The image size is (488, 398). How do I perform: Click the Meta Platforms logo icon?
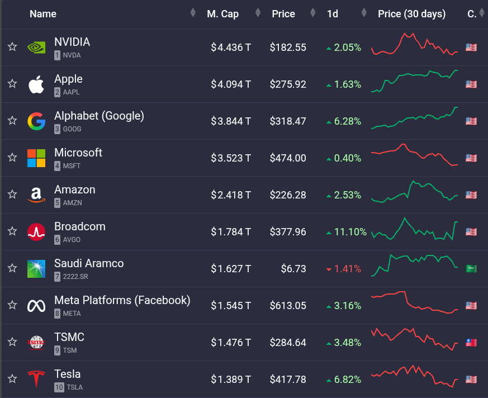[36, 306]
